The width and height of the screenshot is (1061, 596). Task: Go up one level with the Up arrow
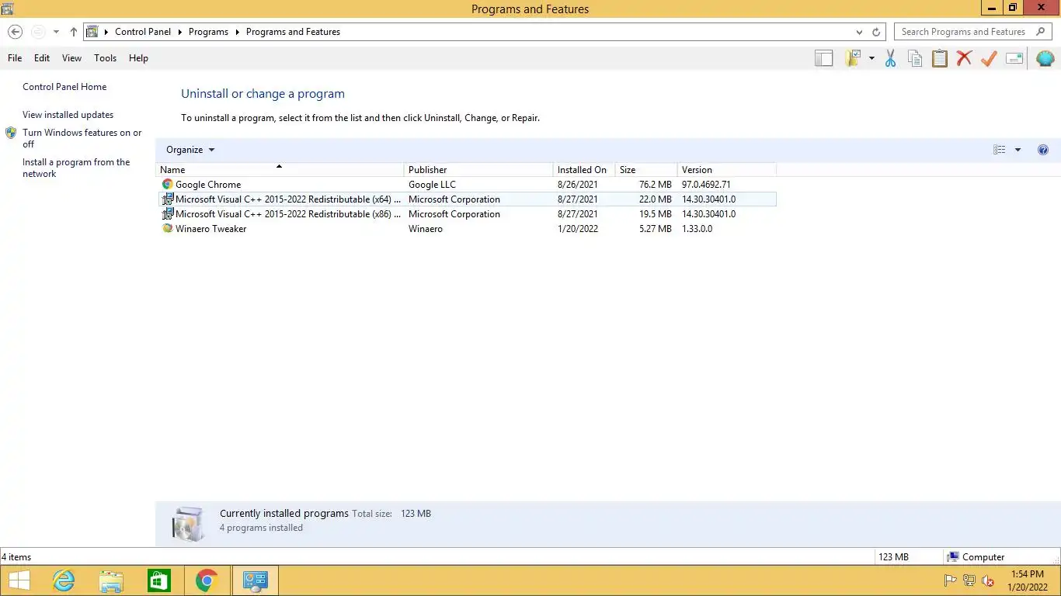(74, 32)
